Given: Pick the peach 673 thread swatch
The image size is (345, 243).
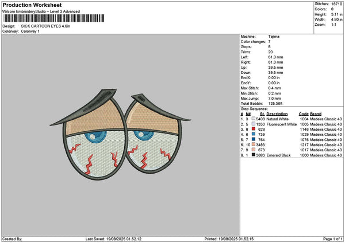Looking at the screenshot, I should tap(254, 150).
